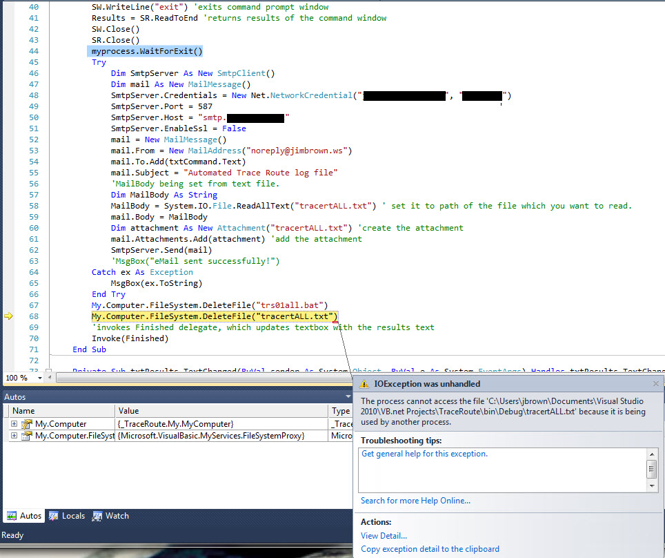Expand the My.Computer.FileSystem row in Autos

[14, 436]
